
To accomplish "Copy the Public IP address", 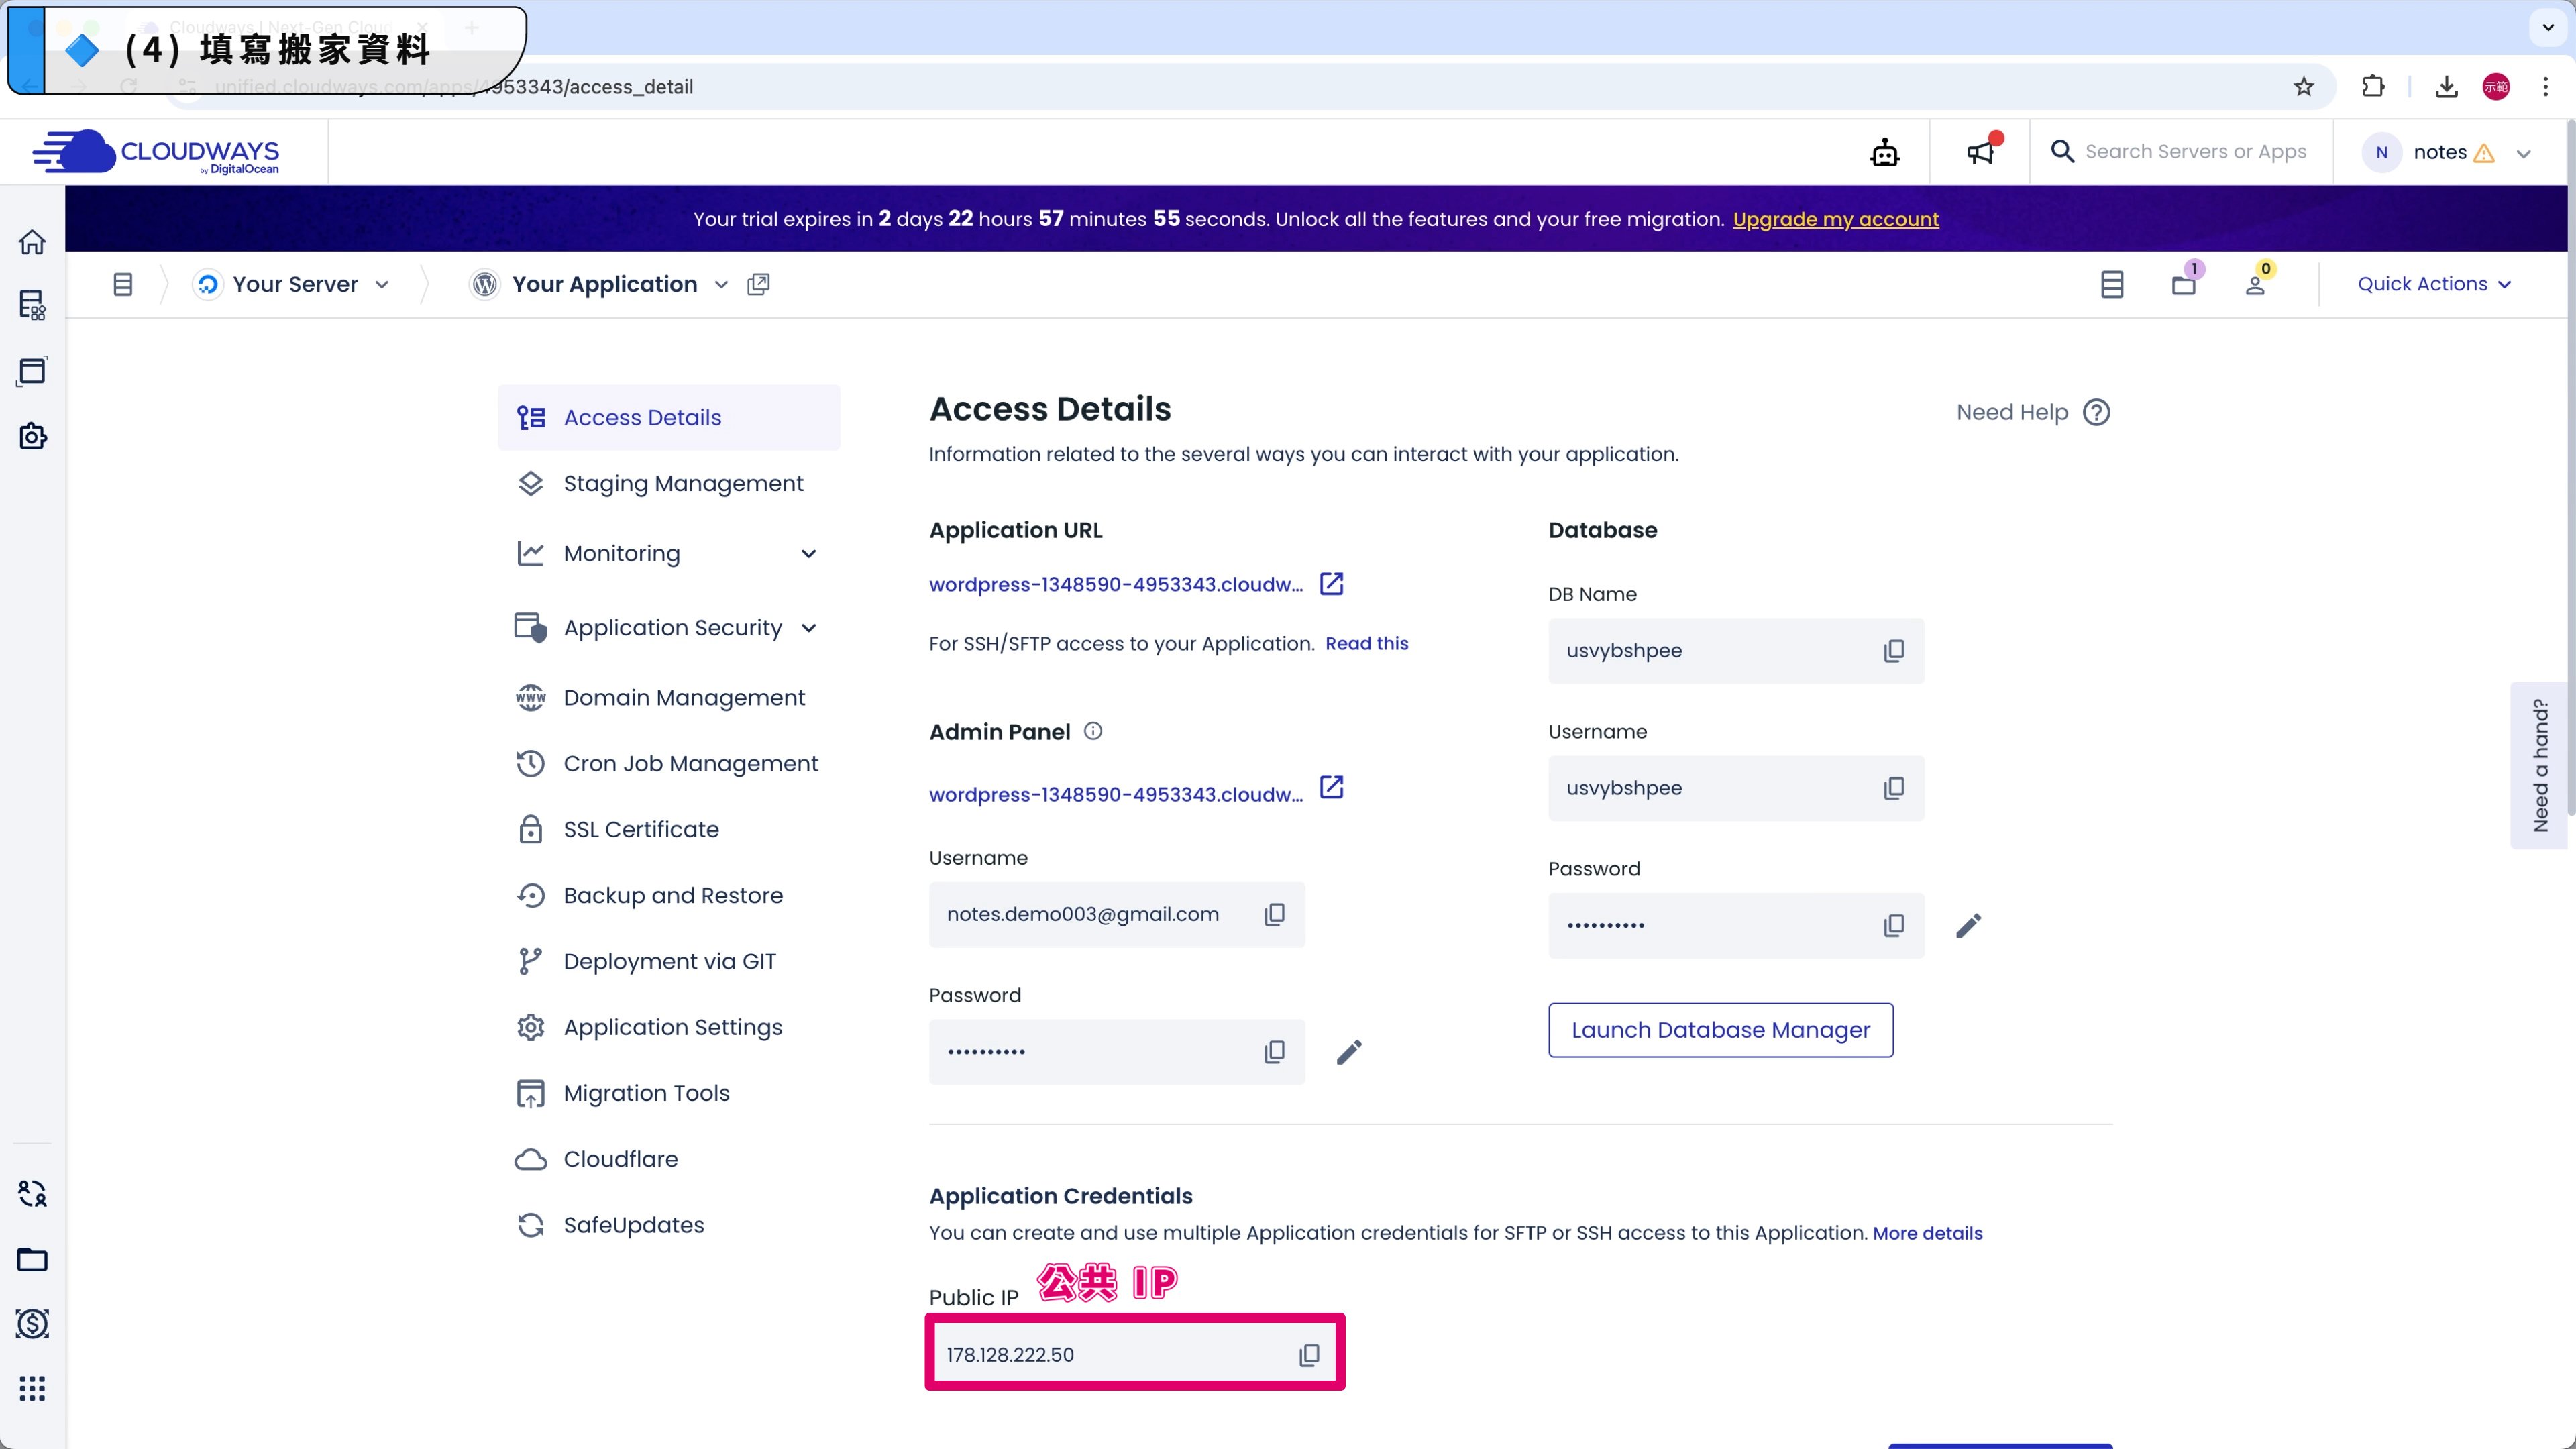I will tap(1308, 1355).
